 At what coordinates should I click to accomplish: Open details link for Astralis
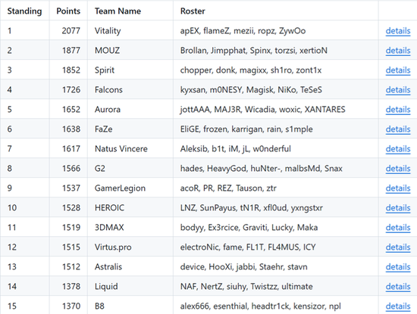(x=398, y=267)
